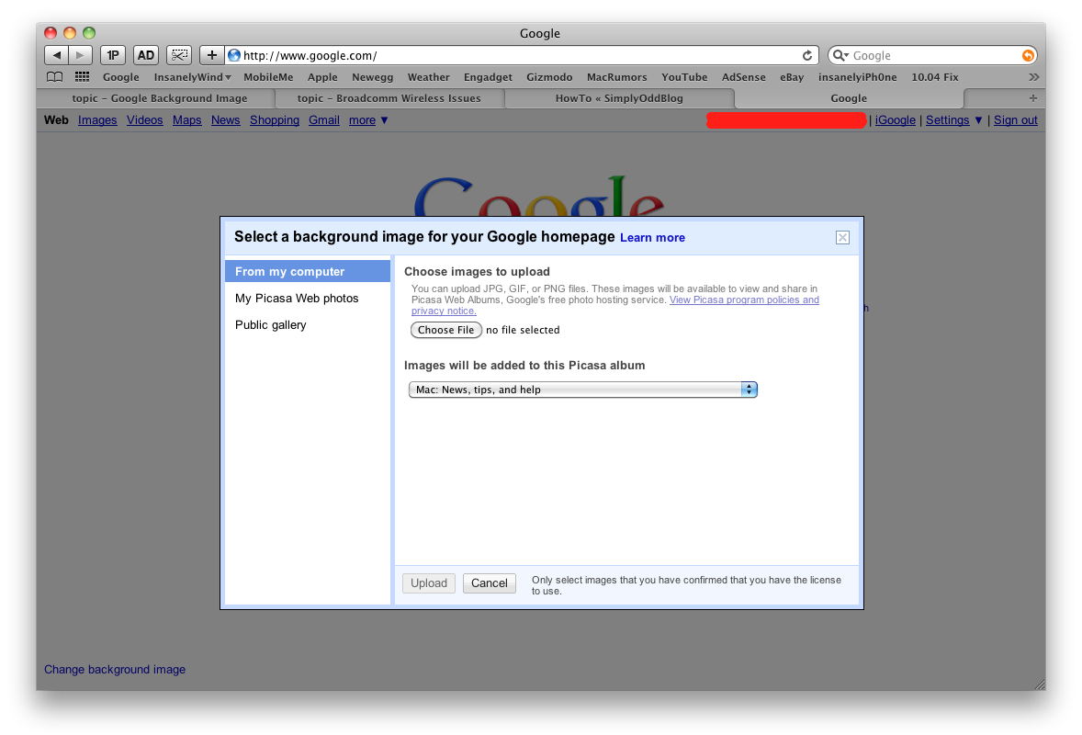Click the Google search field in toolbar
The width and height of the screenshot is (1082, 735).
pyautogui.click(x=932, y=55)
